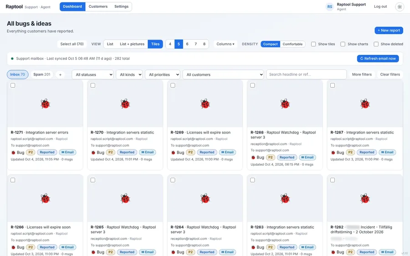
Task: Open the All priorities dropdown
Action: point(163,75)
